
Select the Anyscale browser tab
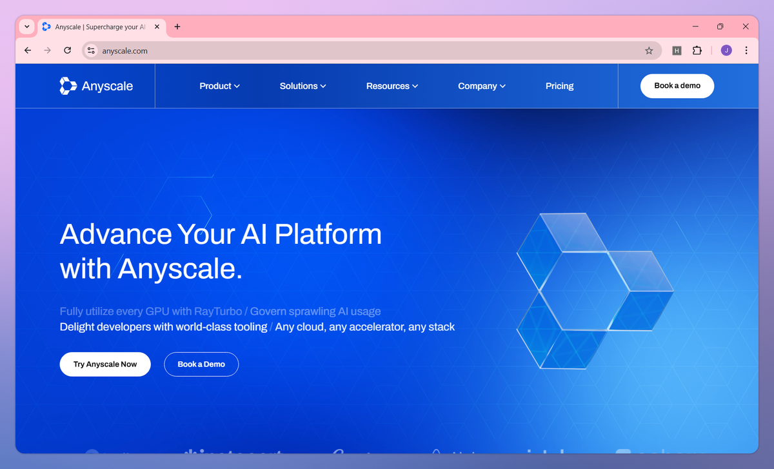point(101,27)
